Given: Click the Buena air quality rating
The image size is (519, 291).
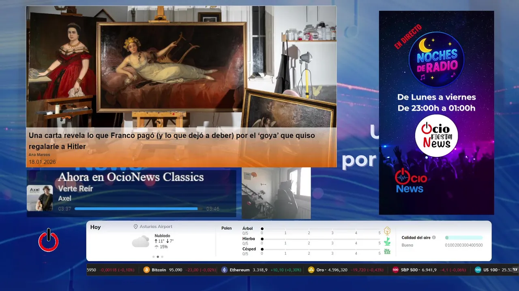Looking at the screenshot, I should point(407,245).
